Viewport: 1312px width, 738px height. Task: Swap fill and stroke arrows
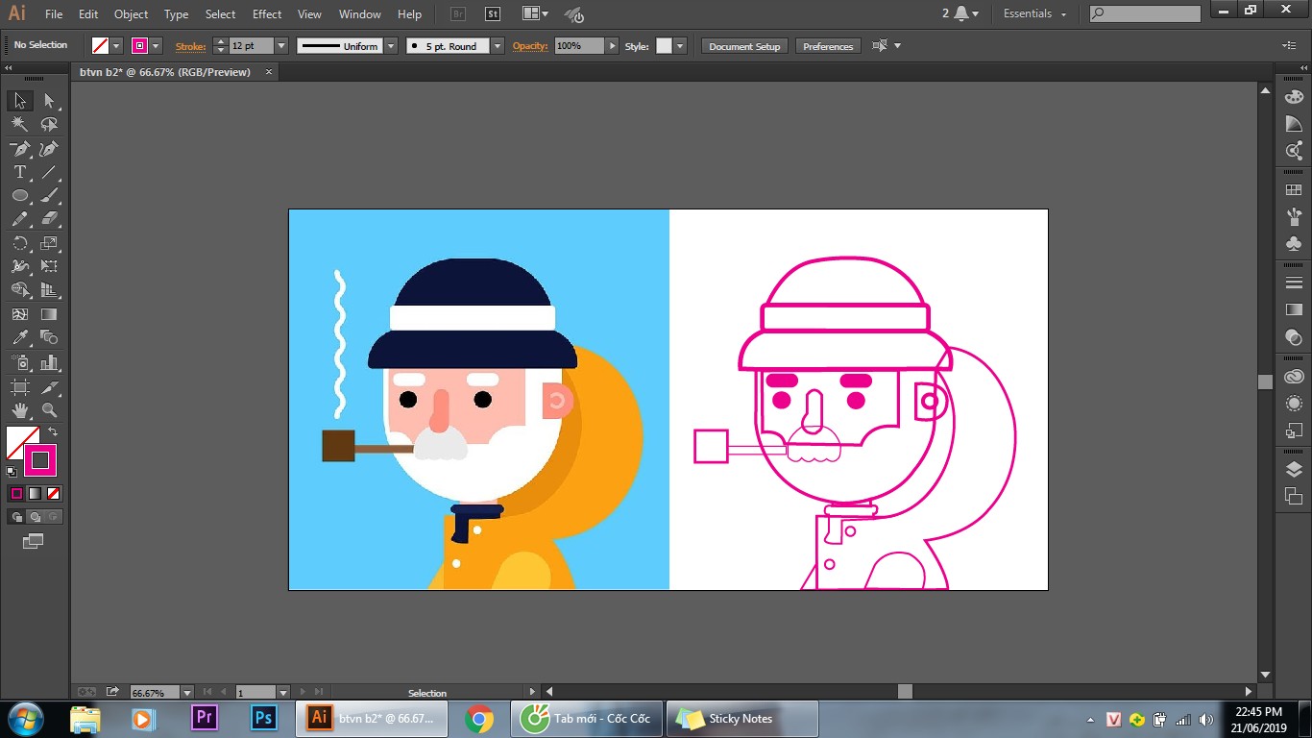[53, 432]
